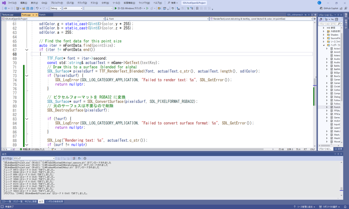Open the SDL_oldnames.h preview tab
Screen dimensions: 349x209
(x=295, y=15)
